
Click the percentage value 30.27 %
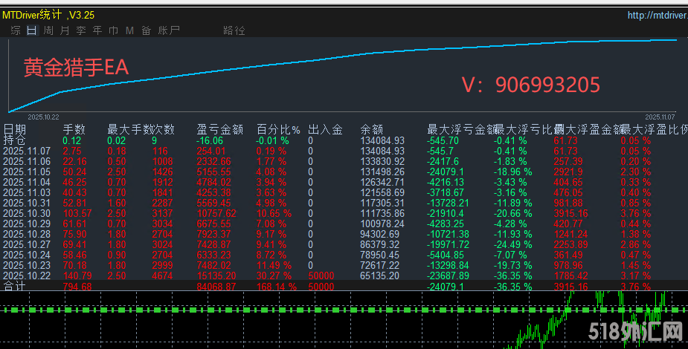pos(274,276)
